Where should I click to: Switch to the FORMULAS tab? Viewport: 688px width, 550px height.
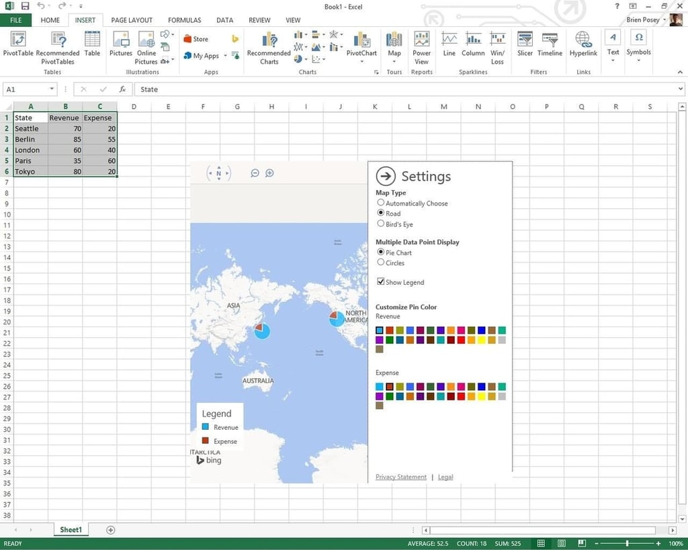click(x=184, y=20)
